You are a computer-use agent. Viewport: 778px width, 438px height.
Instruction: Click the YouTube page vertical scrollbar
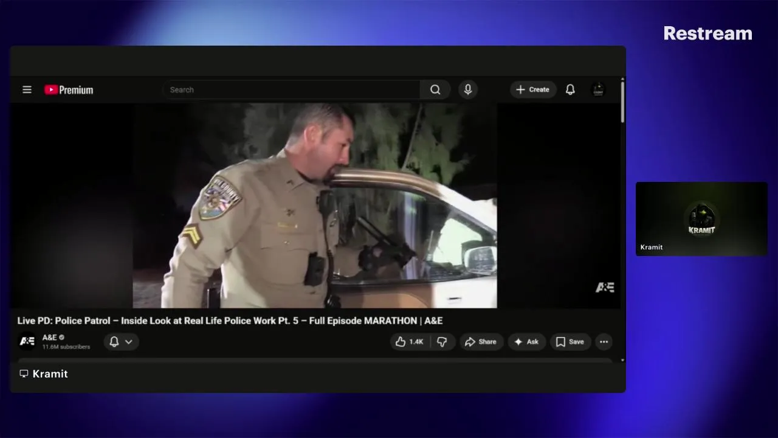click(622, 102)
